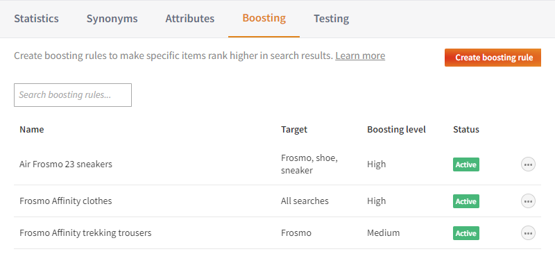The width and height of the screenshot is (555, 263).
Task: Select the Boosting tab
Action: click(x=264, y=18)
